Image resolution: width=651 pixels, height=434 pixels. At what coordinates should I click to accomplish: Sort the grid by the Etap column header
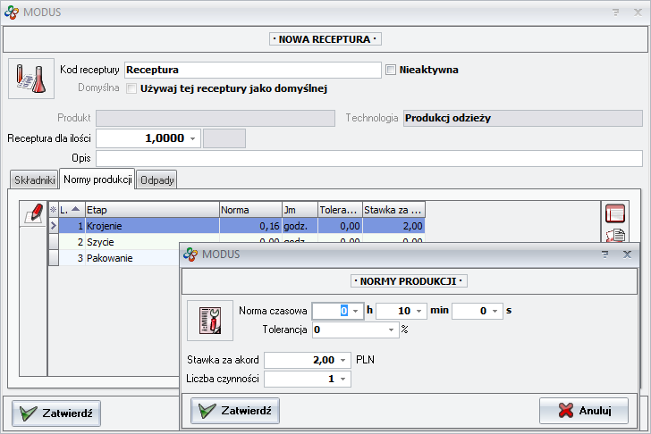click(x=151, y=209)
